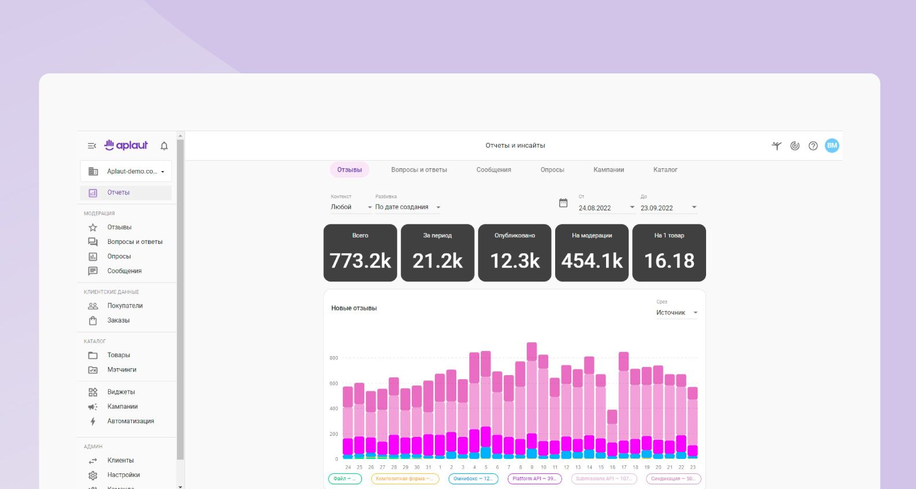Open notifications bell icon
Image resolution: width=916 pixels, height=489 pixels.
point(164,146)
